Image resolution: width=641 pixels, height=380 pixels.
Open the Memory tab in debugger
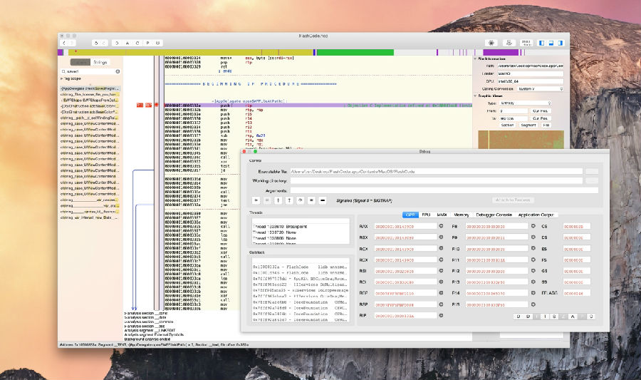[462, 214]
